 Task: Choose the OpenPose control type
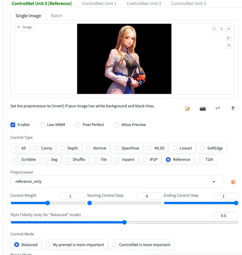click(127, 148)
